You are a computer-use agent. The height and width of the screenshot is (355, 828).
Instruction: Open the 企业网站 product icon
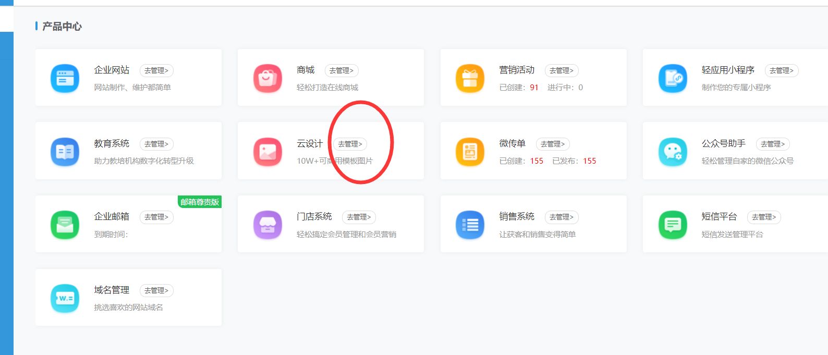pyautogui.click(x=65, y=78)
